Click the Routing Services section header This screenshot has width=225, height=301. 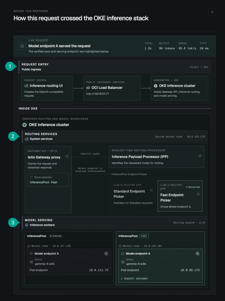pyautogui.click(x=115, y=136)
